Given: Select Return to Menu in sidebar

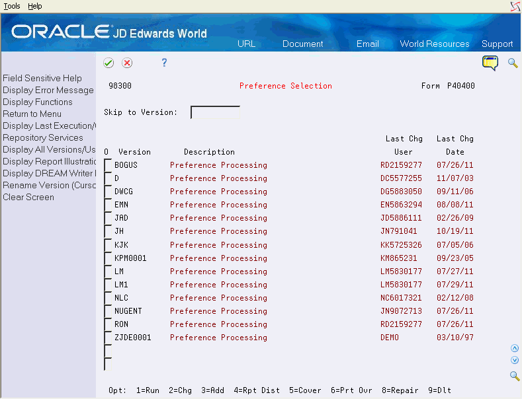Looking at the screenshot, I should click(x=32, y=114).
